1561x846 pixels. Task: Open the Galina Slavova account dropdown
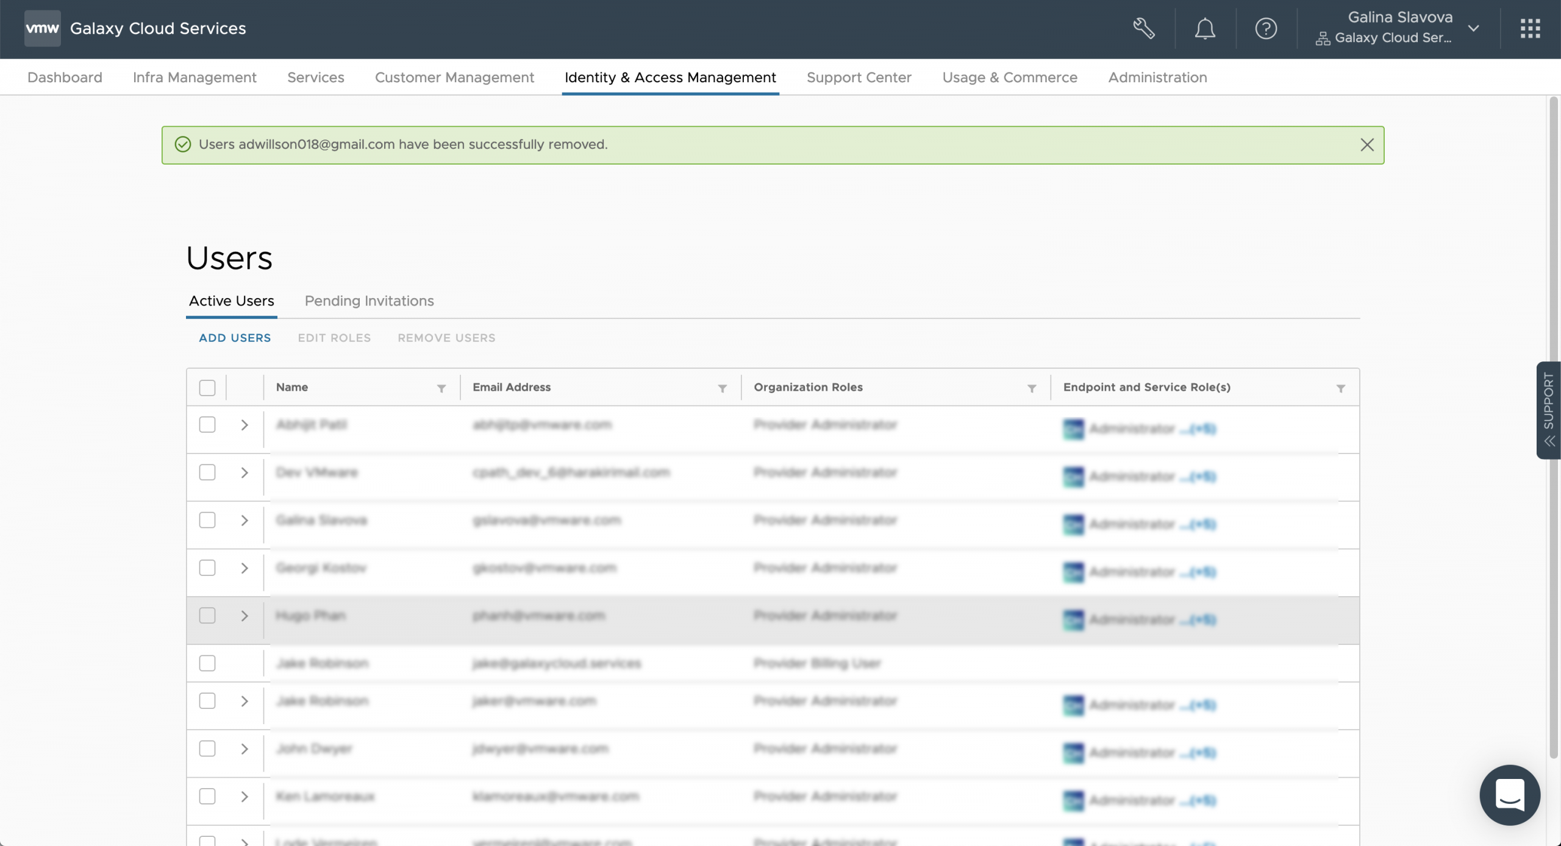[1473, 29]
